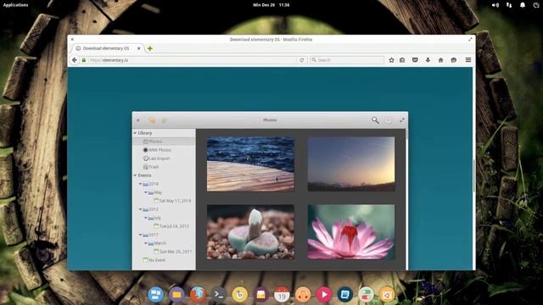This screenshot has height=305, width=543.
Task: Launch Files from the dock
Action: click(x=176, y=295)
